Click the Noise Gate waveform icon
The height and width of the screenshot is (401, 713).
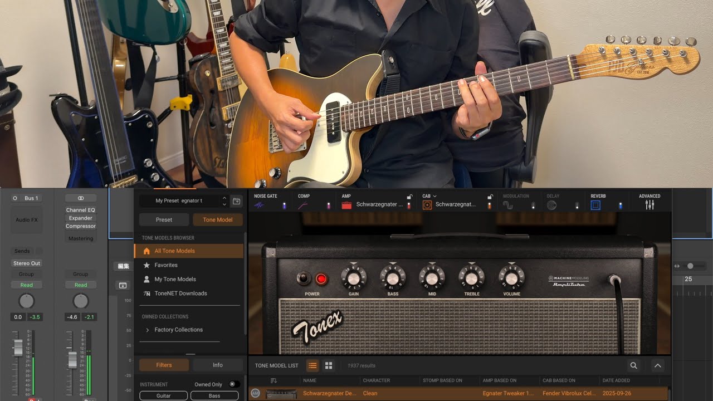click(260, 206)
